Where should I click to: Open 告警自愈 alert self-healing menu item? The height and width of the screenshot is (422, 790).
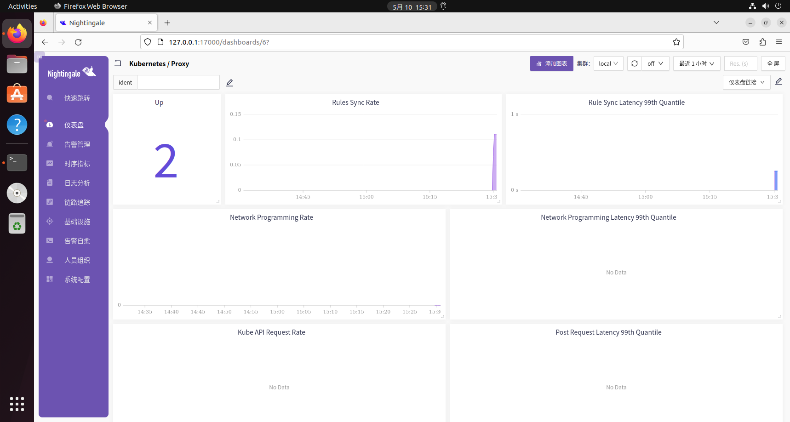pyautogui.click(x=77, y=241)
